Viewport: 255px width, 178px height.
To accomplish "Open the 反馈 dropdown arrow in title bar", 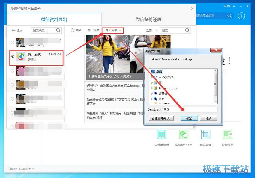I will click(x=234, y=6).
